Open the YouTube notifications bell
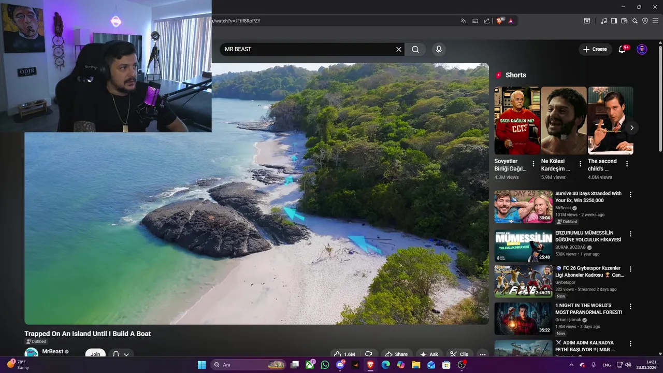Image resolution: width=663 pixels, height=373 pixels. click(623, 49)
